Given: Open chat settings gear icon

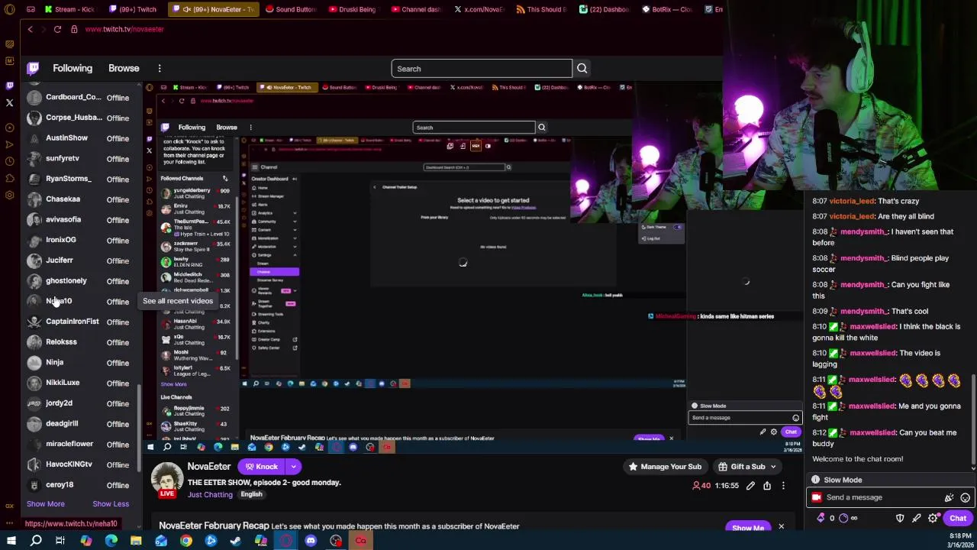Looking at the screenshot, I should pyautogui.click(x=933, y=518).
